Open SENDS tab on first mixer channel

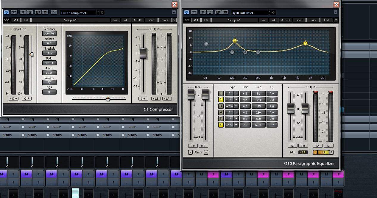[7, 135]
